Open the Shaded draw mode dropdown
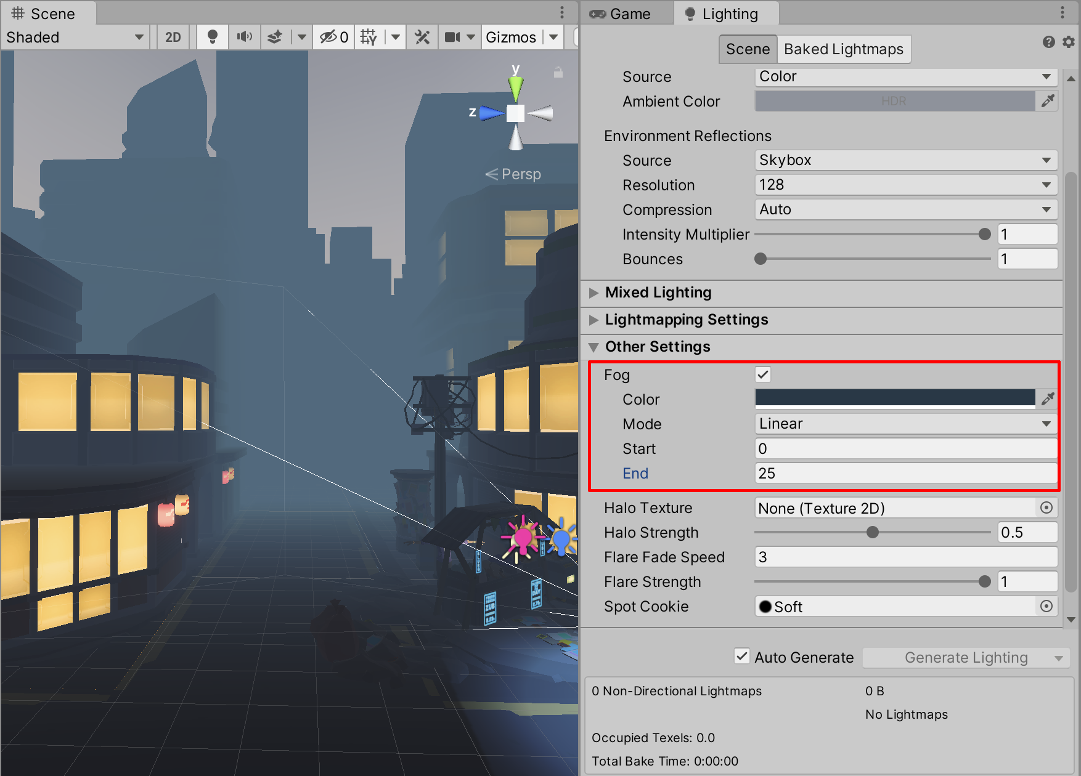 pyautogui.click(x=74, y=37)
